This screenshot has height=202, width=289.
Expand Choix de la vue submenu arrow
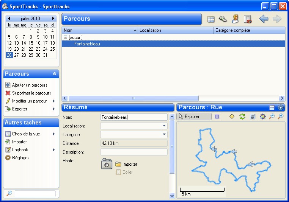coord(54,134)
